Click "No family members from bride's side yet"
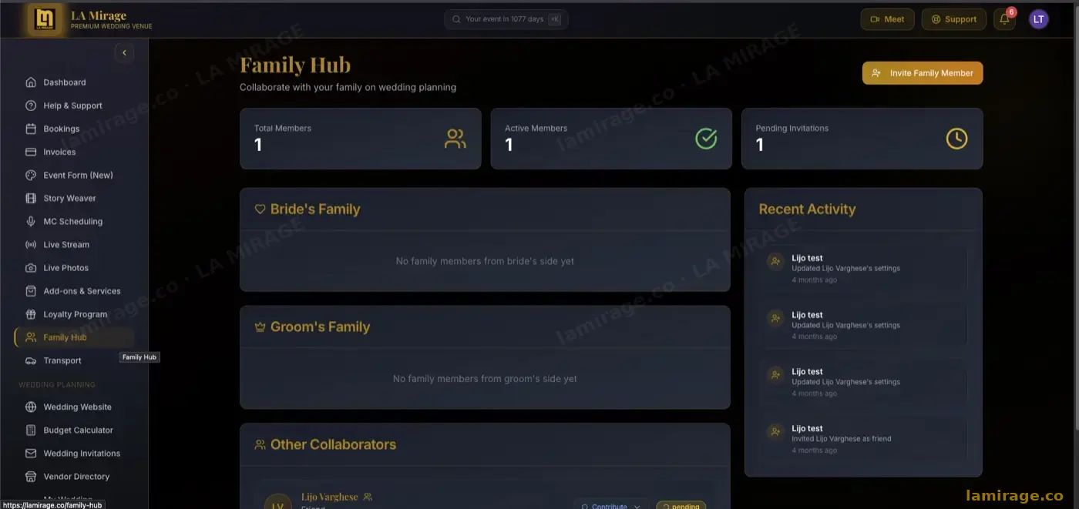The image size is (1079, 509). 485,261
